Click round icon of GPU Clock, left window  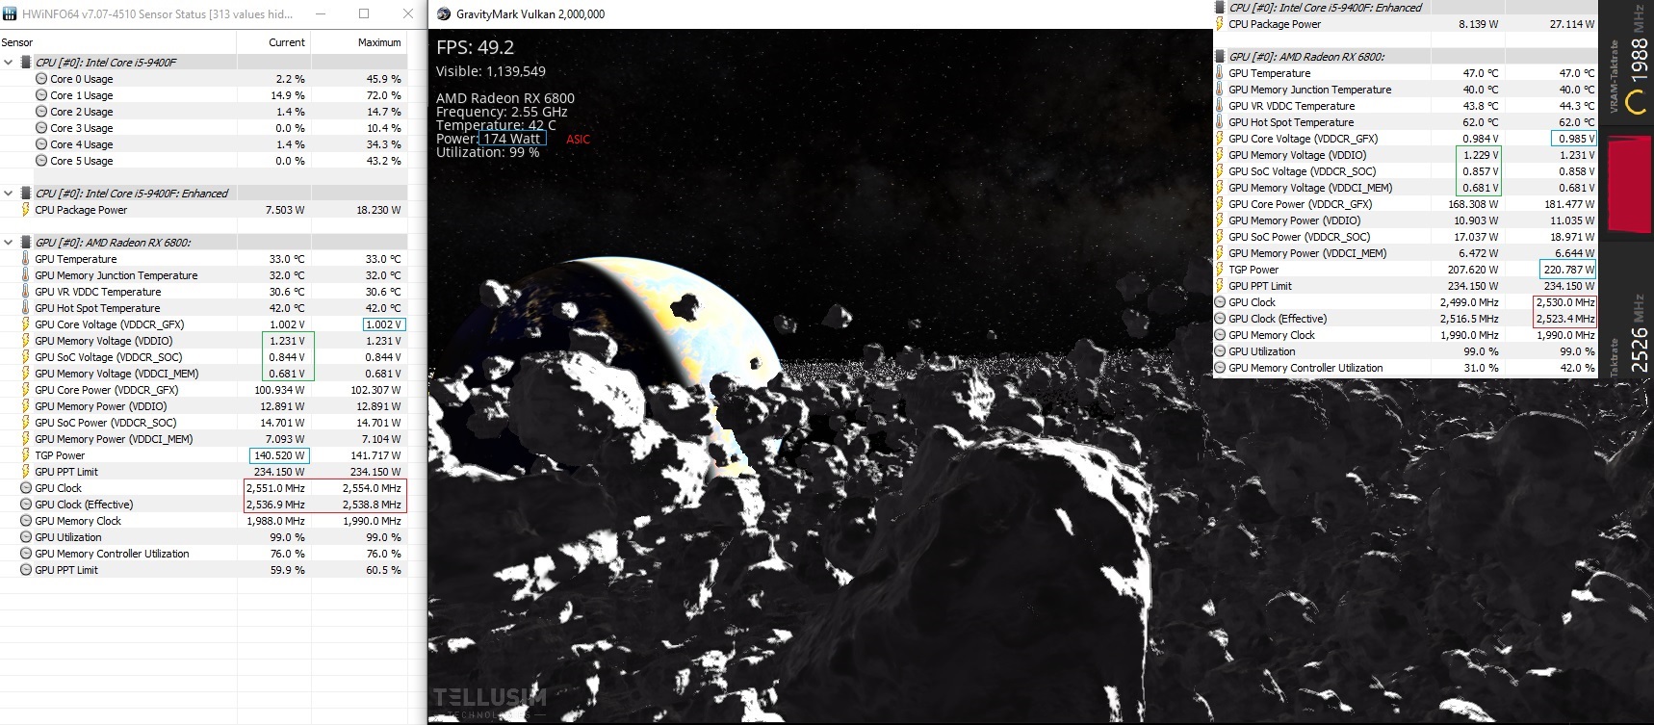point(26,488)
